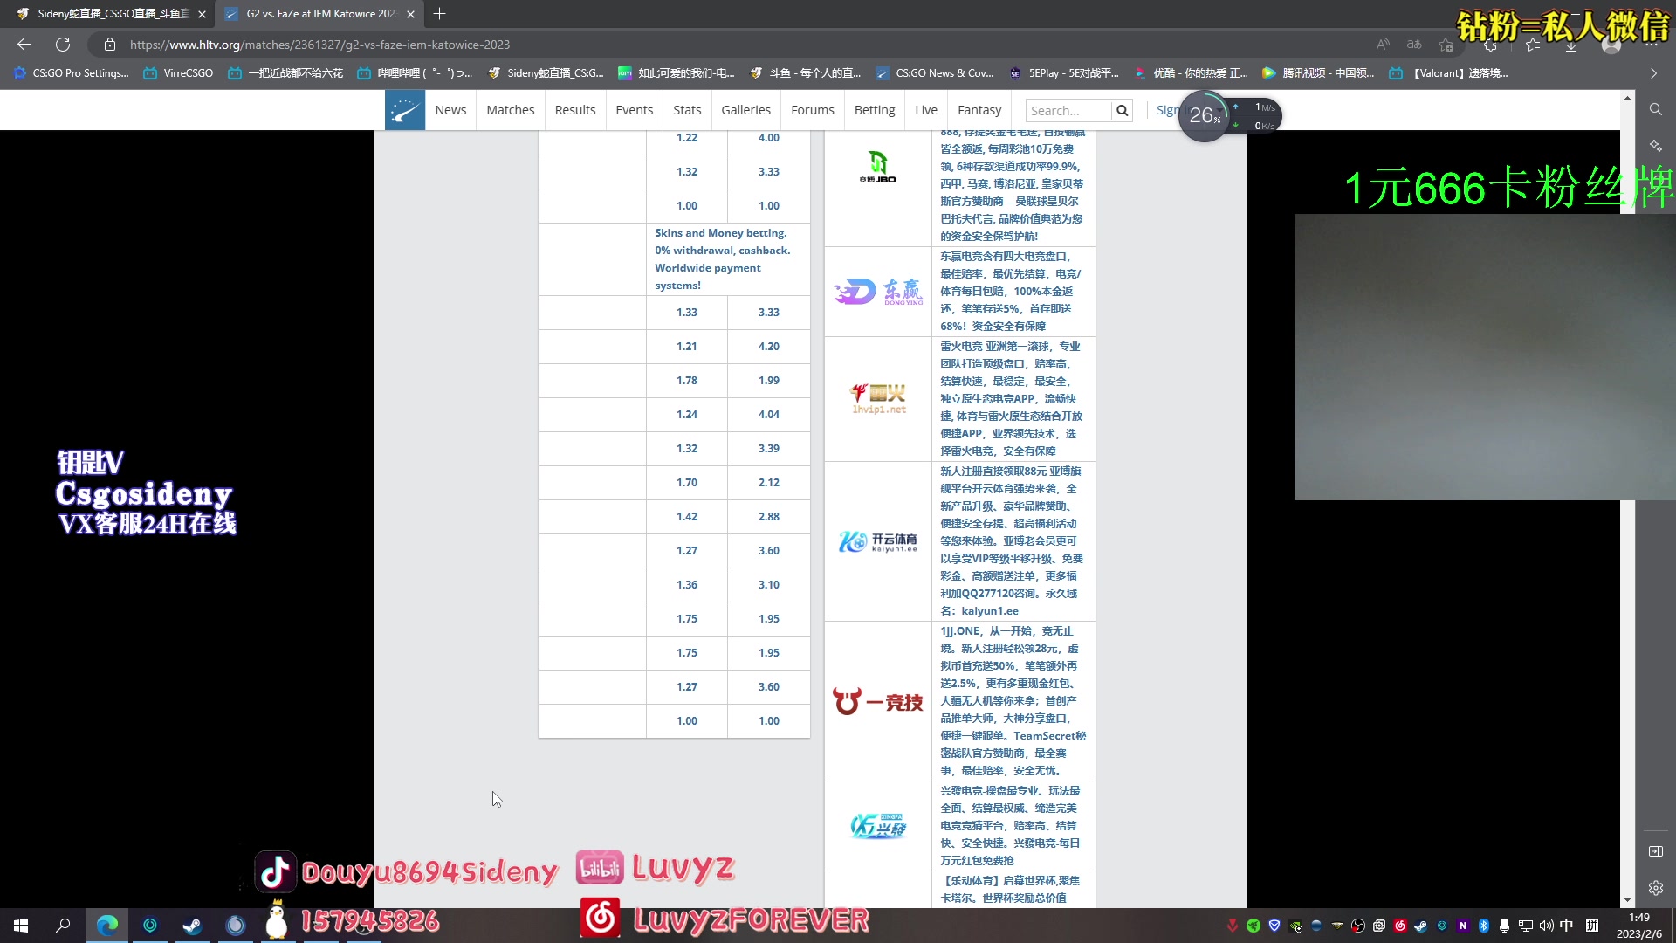
Task: Toggle the Chinese input mode indicator
Action: [1567, 926]
